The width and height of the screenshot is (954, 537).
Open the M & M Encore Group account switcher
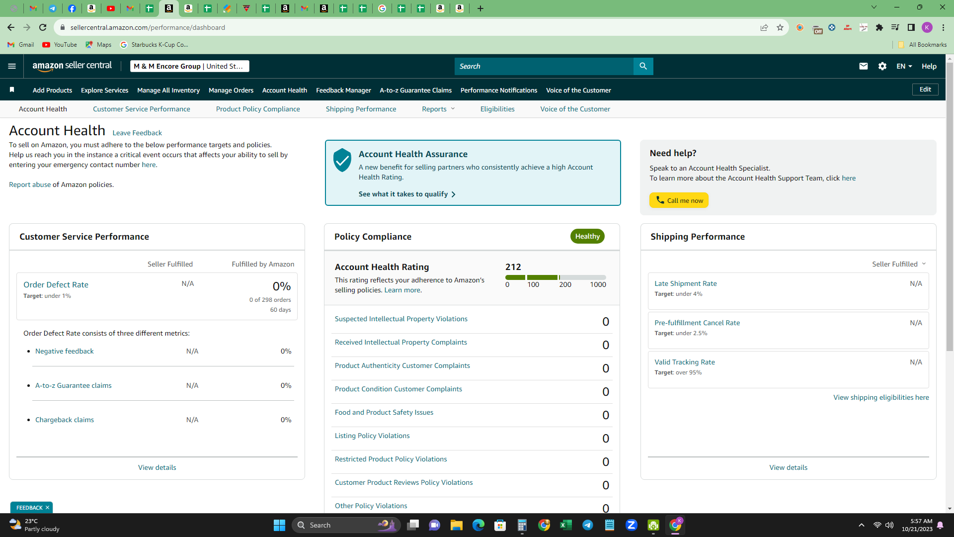click(190, 66)
